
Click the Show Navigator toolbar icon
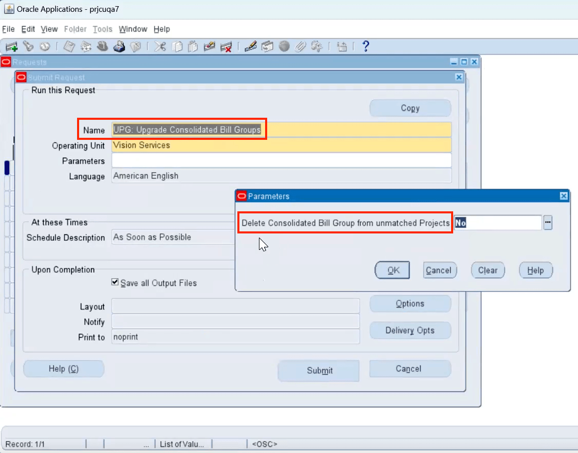(45, 46)
